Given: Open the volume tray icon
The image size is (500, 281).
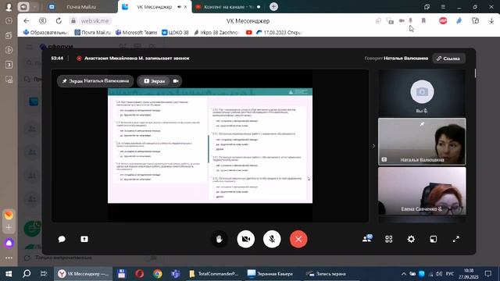Looking at the screenshot, I should point(439,274).
